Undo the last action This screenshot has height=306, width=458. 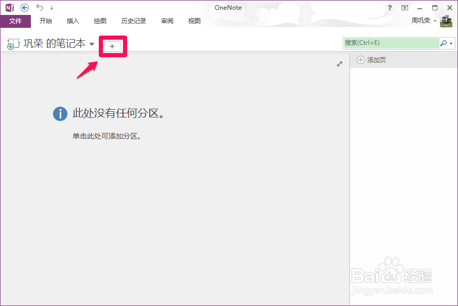click(x=40, y=7)
